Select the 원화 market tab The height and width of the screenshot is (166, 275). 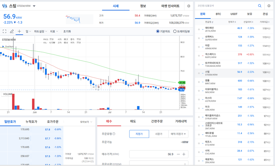pyautogui.click(x=203, y=14)
